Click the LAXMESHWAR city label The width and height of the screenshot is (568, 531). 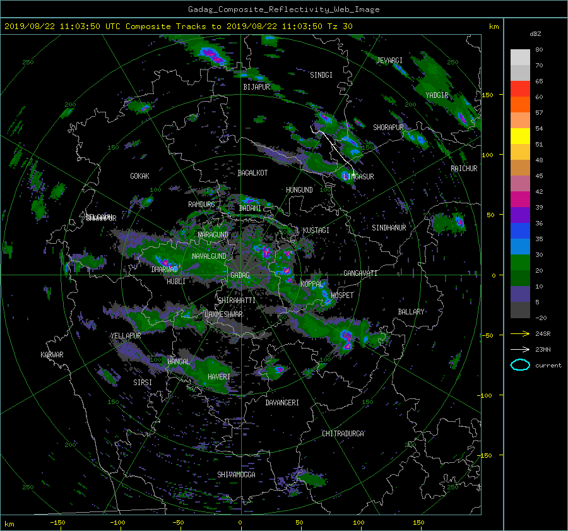223,314
